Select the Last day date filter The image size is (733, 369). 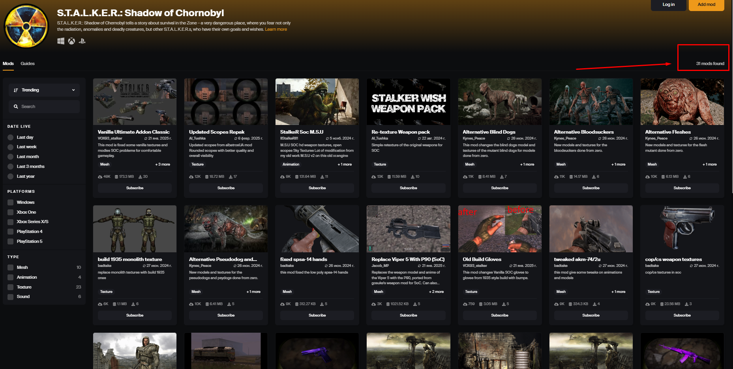point(11,137)
